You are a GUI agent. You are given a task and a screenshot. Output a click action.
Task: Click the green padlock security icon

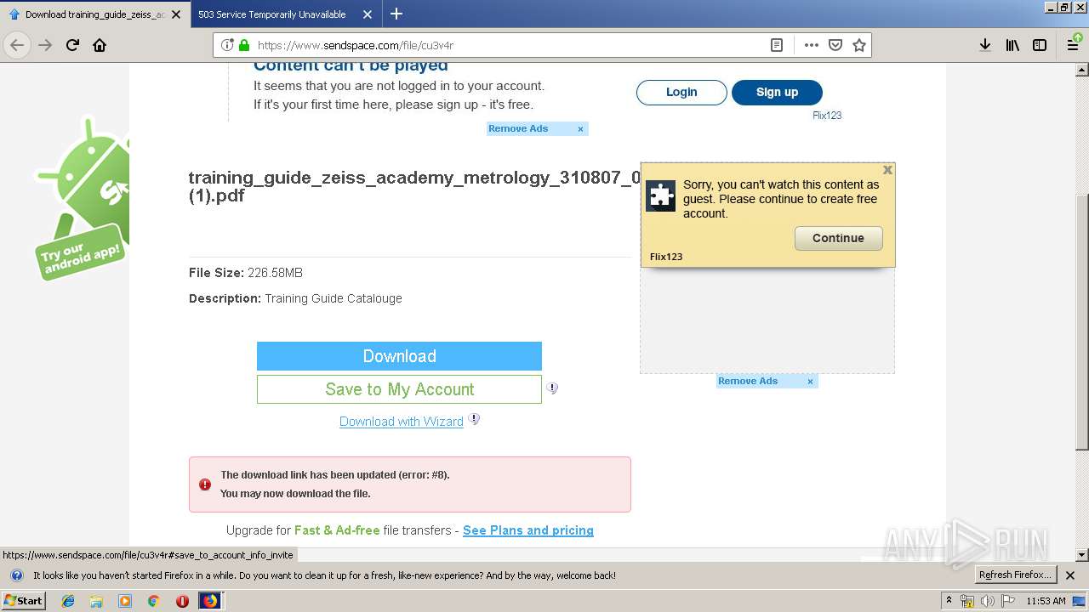point(244,45)
